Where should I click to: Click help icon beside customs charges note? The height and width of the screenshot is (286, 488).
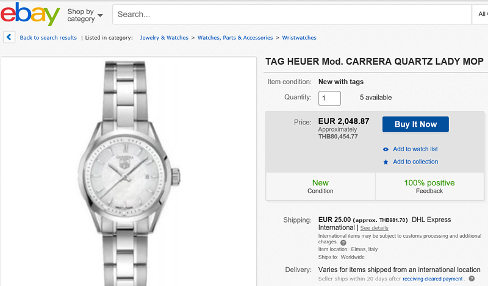(x=343, y=242)
